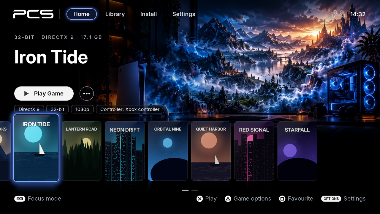Click the triangle Game options icon

228,199
